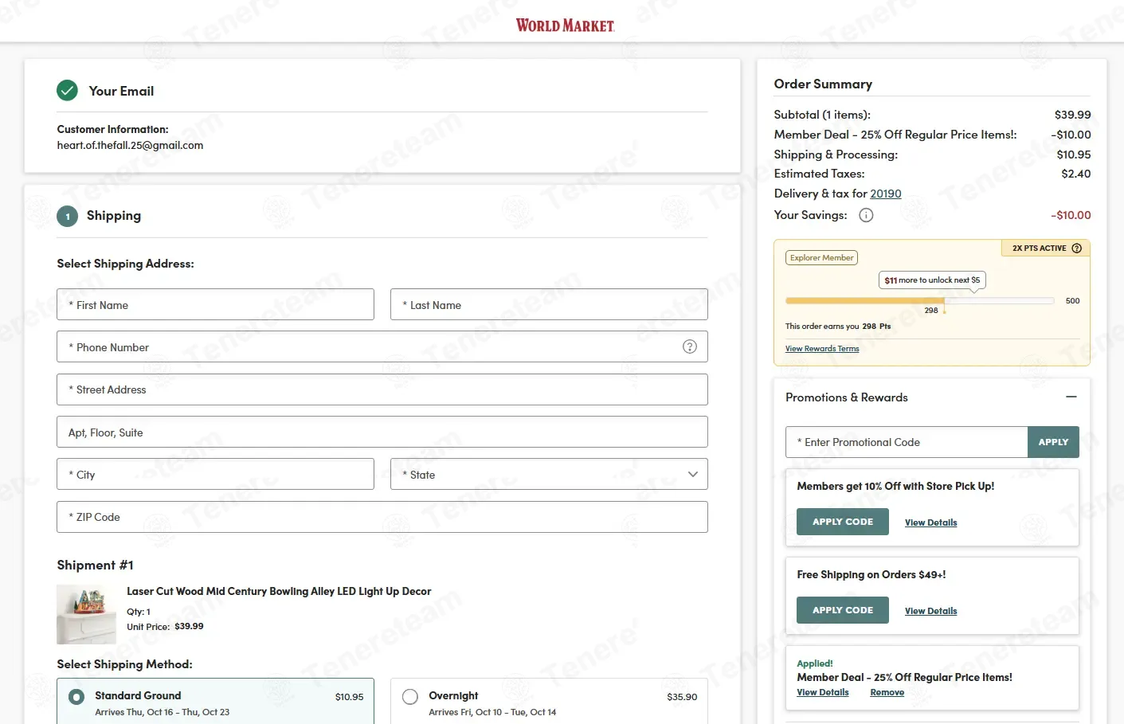Select Overnight shipping method

[x=410, y=697]
